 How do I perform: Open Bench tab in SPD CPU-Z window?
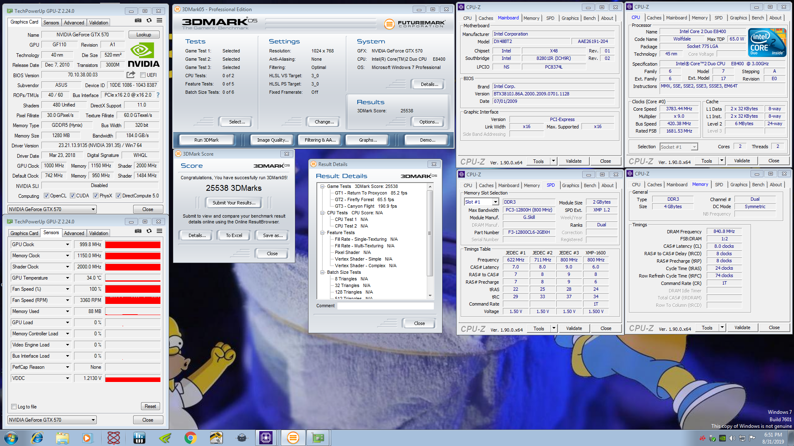click(590, 185)
